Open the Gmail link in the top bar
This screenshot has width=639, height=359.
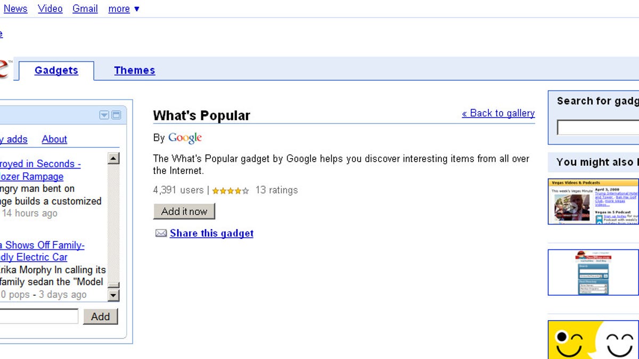click(85, 9)
